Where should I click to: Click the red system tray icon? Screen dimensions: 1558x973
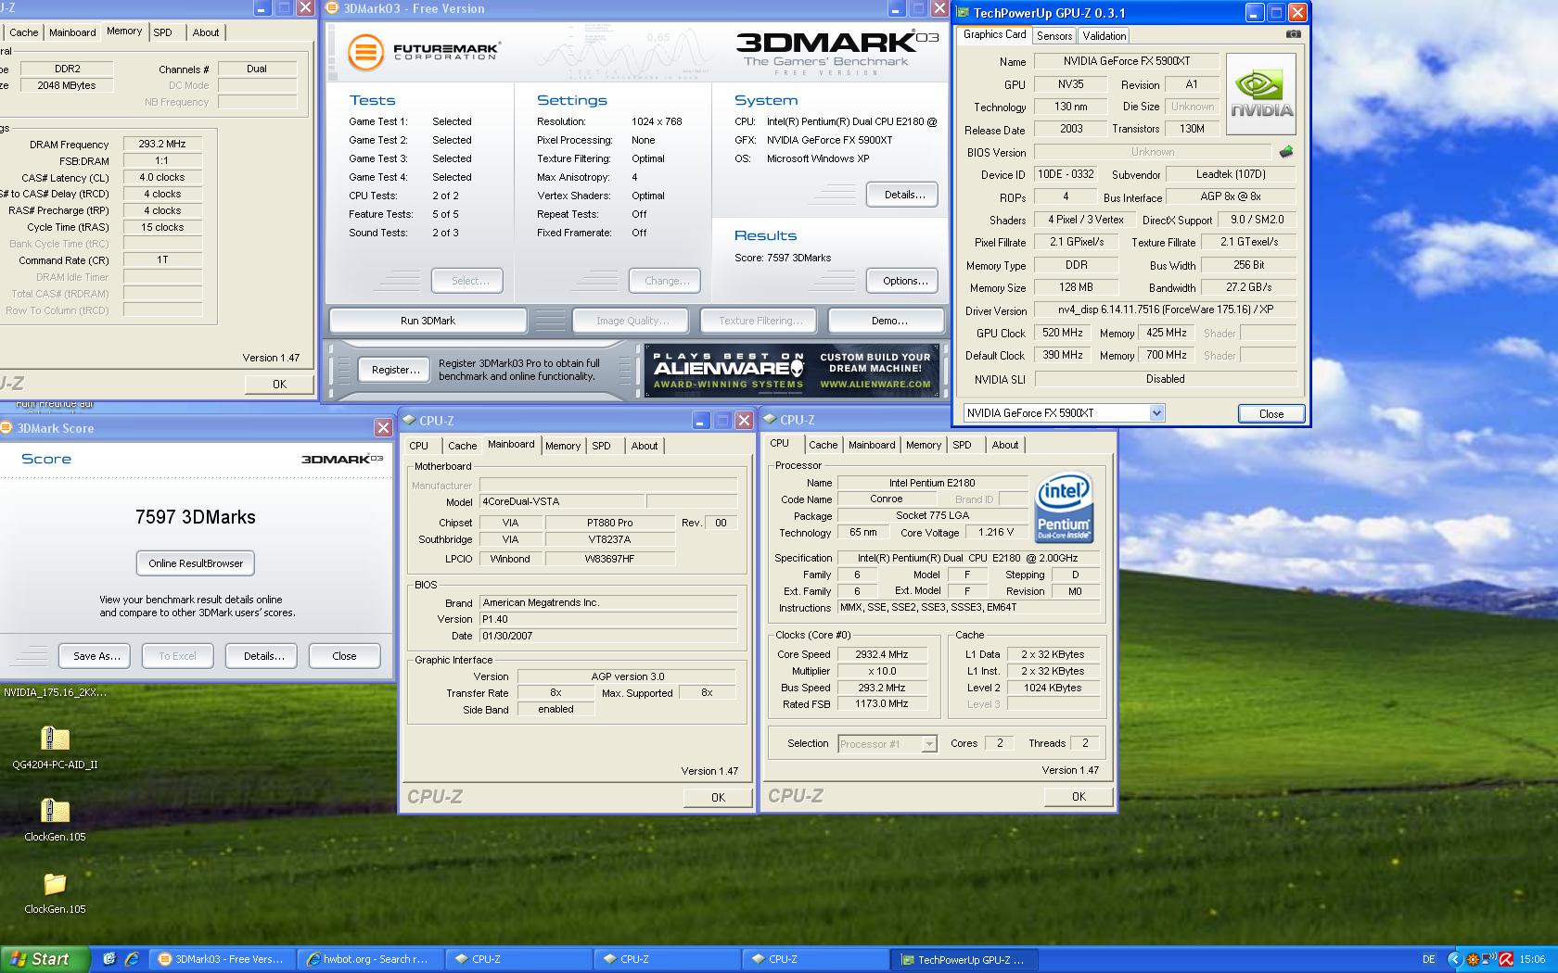(x=1506, y=959)
